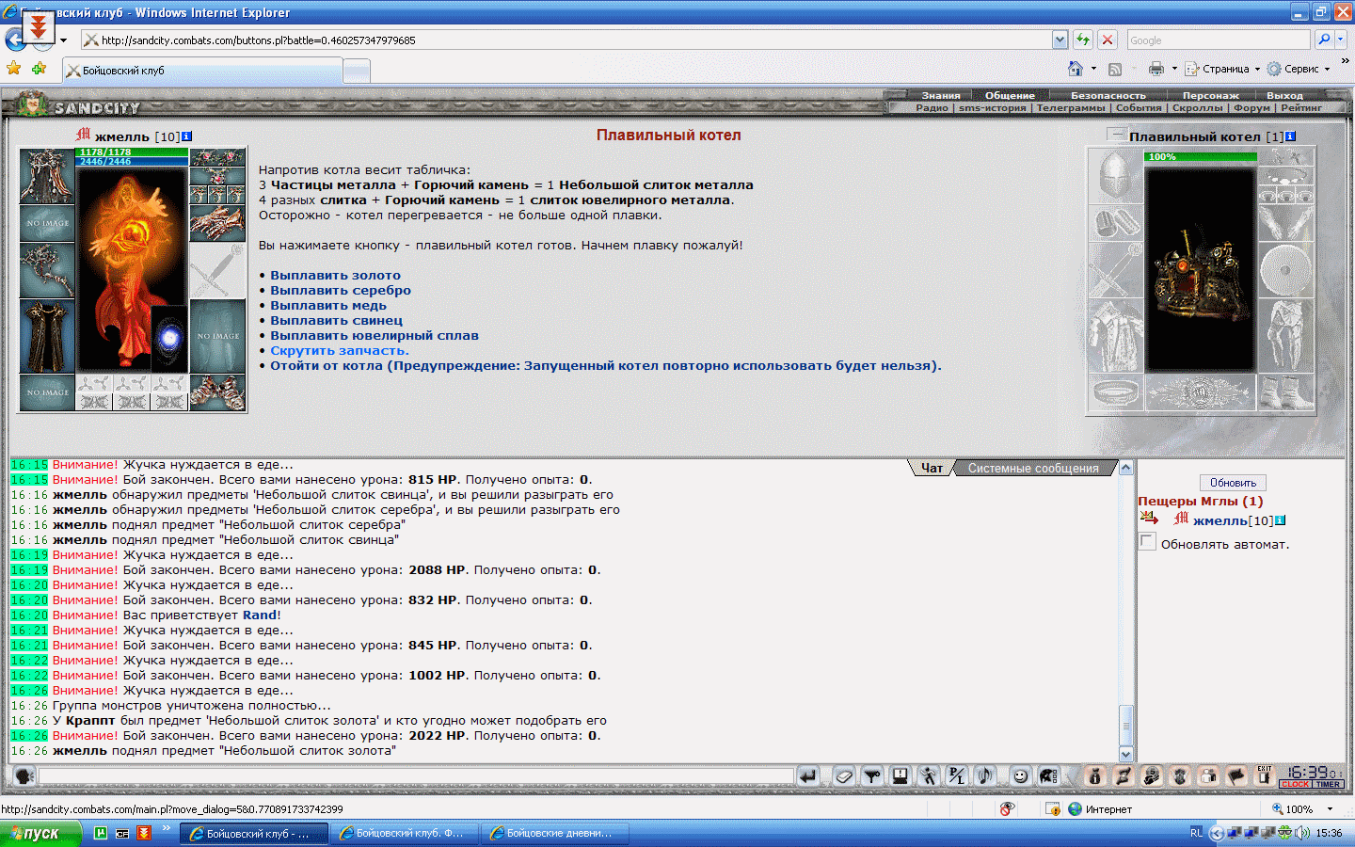Click the coin hand icon in bottom bar
1355x847 pixels.
[1151, 776]
